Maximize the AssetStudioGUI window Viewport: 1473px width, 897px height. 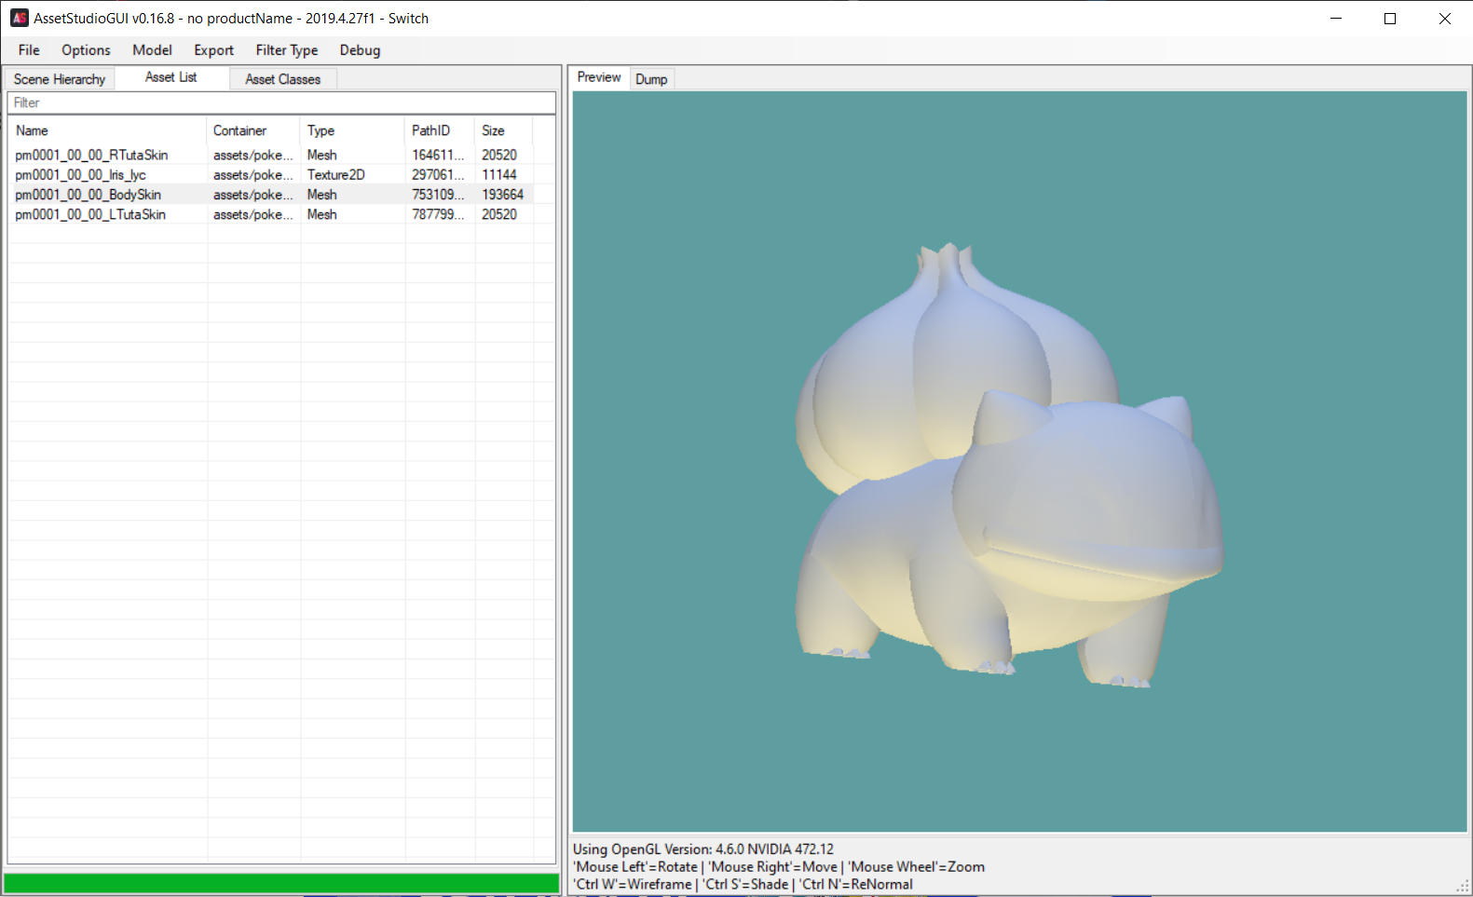tap(1390, 19)
